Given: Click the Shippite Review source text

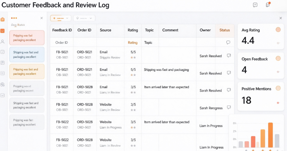Looking at the screenshot, I should [x=110, y=58].
